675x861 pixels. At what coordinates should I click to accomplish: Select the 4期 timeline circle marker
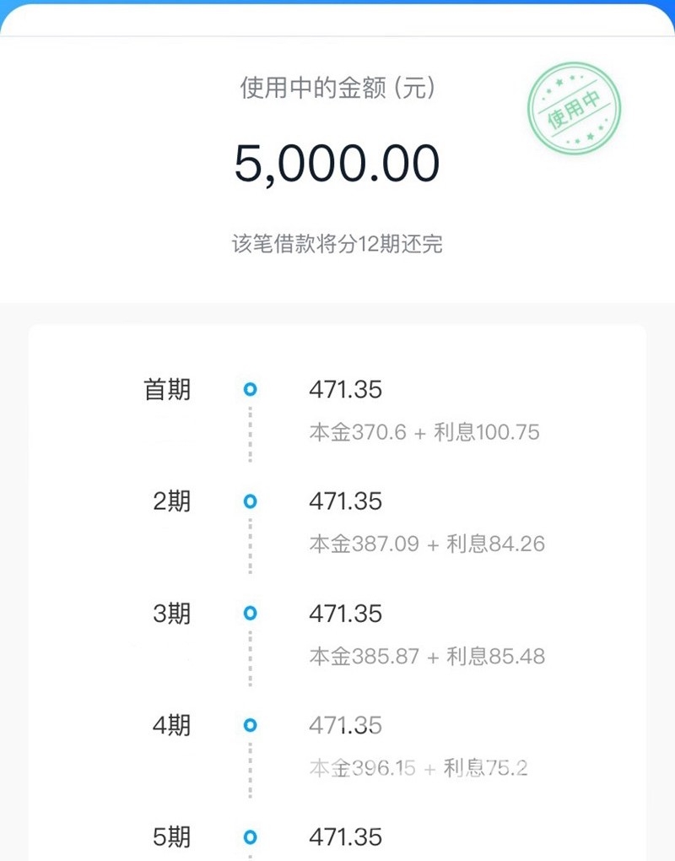coord(251,725)
